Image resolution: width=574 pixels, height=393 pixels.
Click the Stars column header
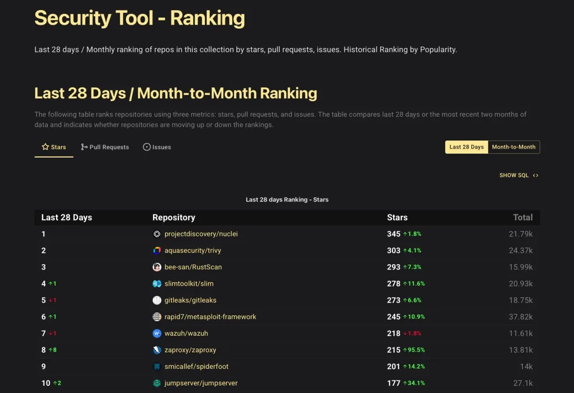tap(397, 218)
